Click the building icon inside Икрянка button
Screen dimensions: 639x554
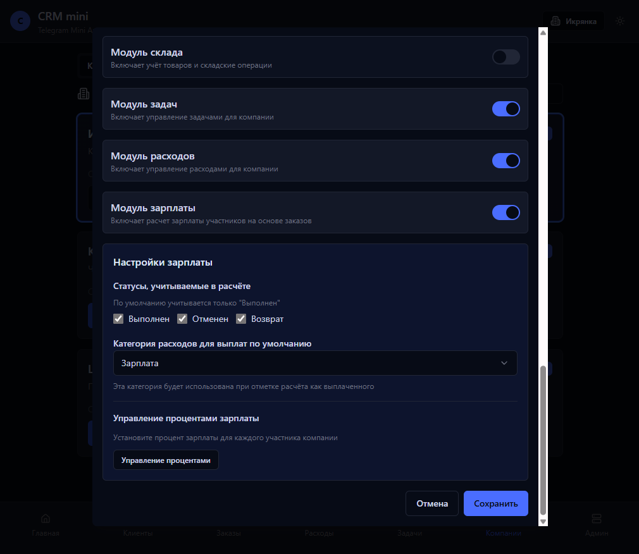pyautogui.click(x=555, y=21)
